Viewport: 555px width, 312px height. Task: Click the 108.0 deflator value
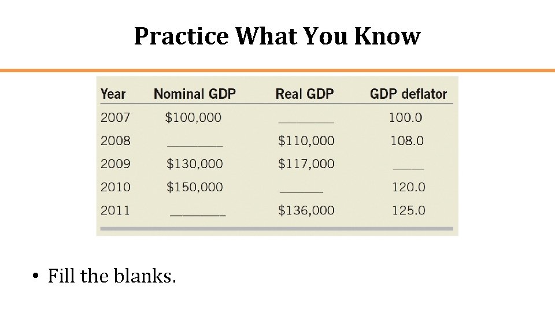click(407, 141)
